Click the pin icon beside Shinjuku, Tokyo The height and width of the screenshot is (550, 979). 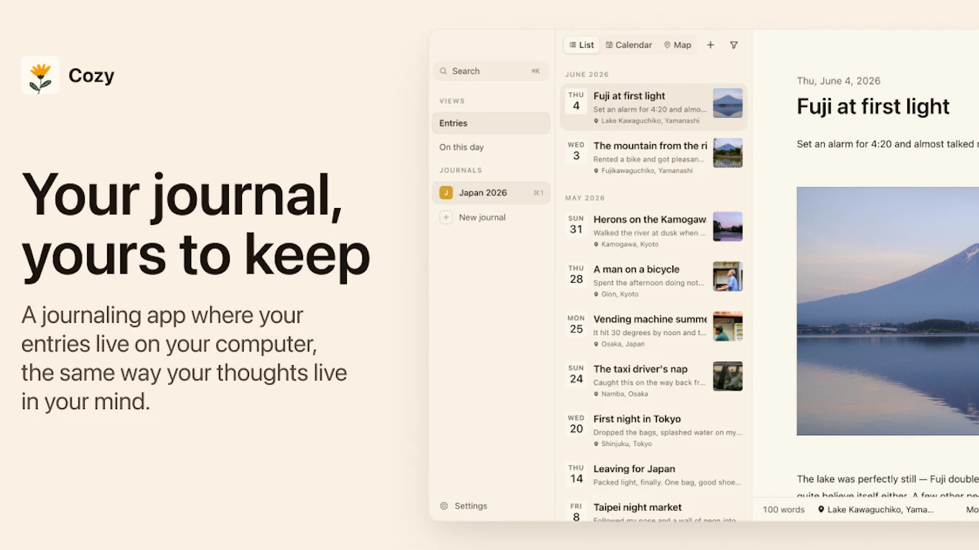tap(597, 444)
